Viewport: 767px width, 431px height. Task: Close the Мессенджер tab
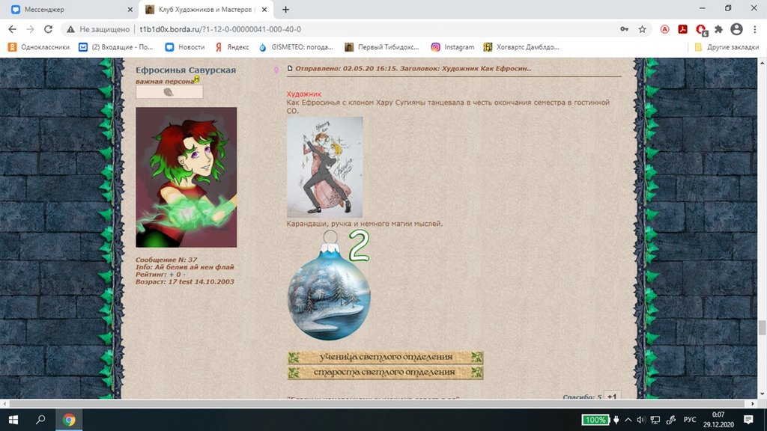[130, 9]
